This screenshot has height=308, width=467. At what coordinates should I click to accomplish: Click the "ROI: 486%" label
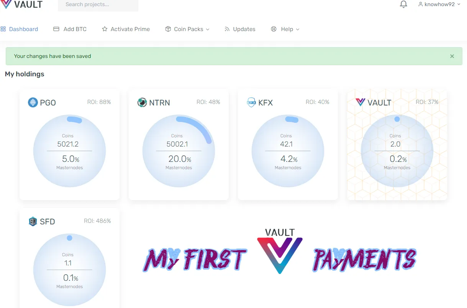click(x=98, y=221)
